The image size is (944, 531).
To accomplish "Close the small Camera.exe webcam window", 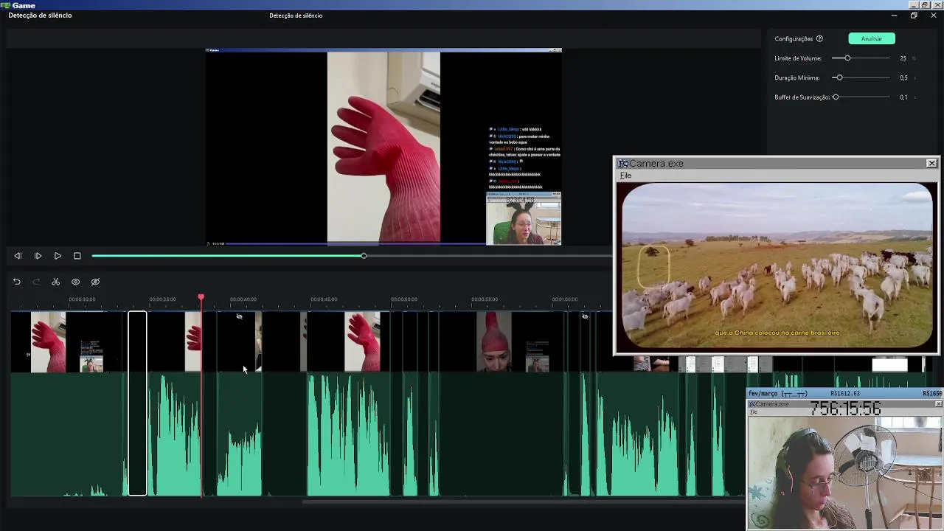I will 938,404.
